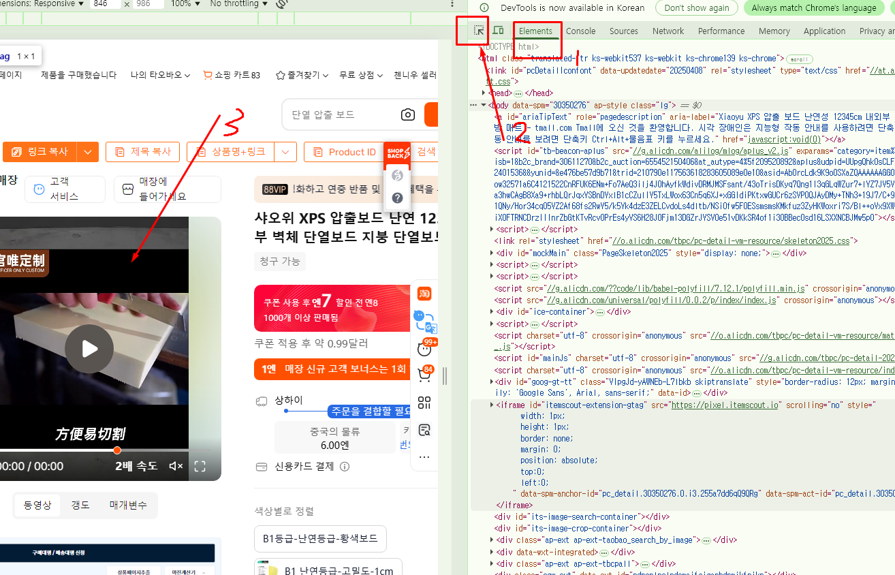Expand the div id mockMain node
The image size is (895, 575).
[x=492, y=253]
